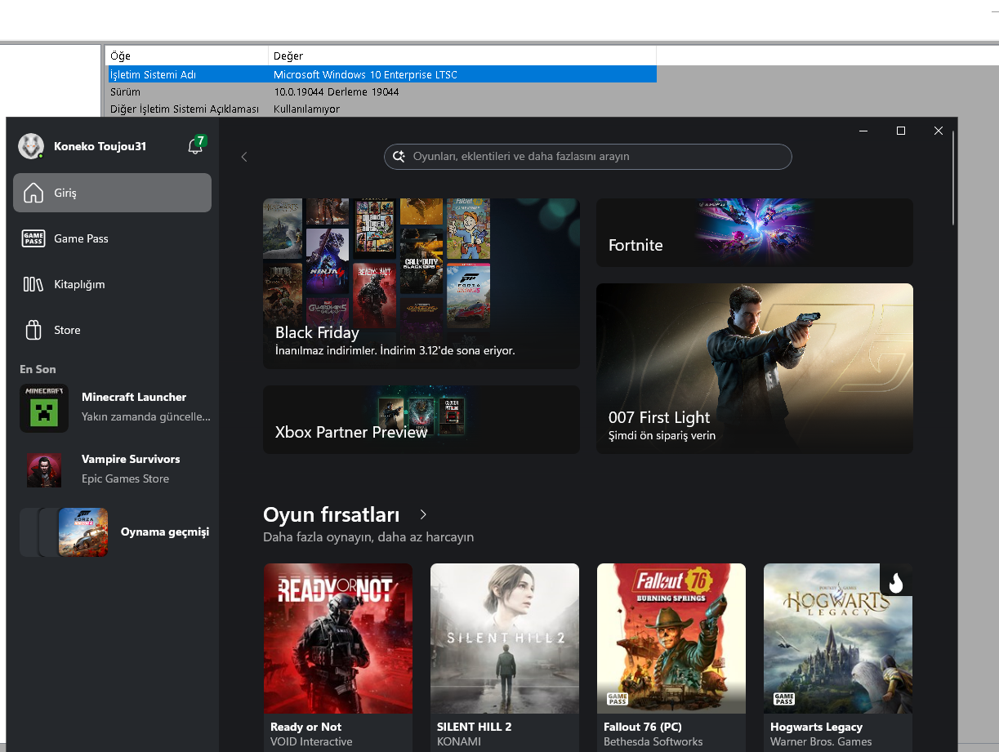
Task: Click 'Warner Bros. Games' publisher text
Action: (821, 741)
